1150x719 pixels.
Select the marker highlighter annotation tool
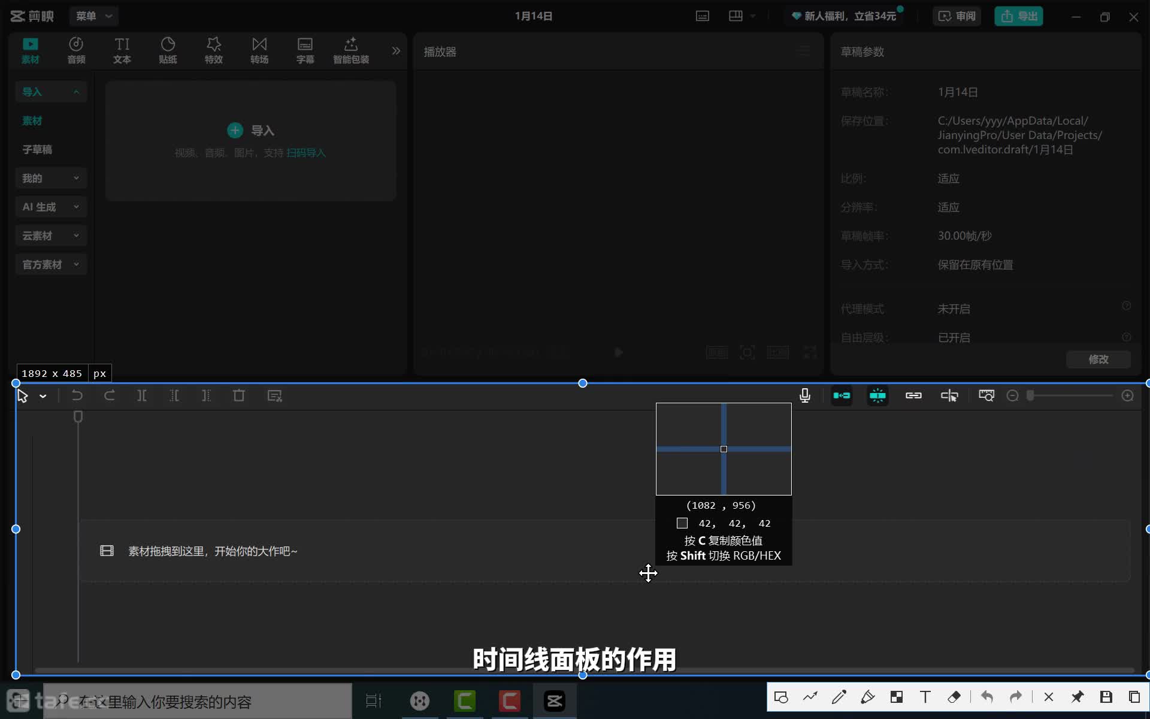coord(868,697)
